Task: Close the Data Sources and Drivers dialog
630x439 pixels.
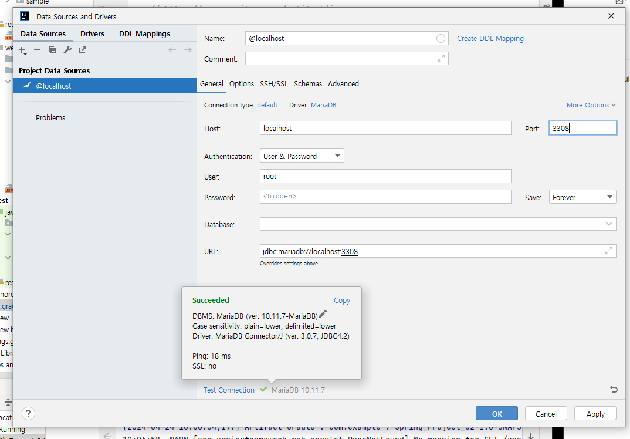Action: [611, 16]
